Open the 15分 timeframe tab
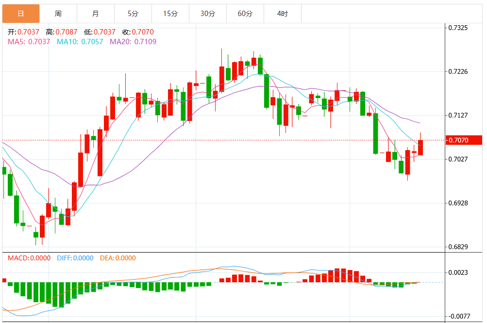Viewport: 487px width, 323px height. click(170, 14)
